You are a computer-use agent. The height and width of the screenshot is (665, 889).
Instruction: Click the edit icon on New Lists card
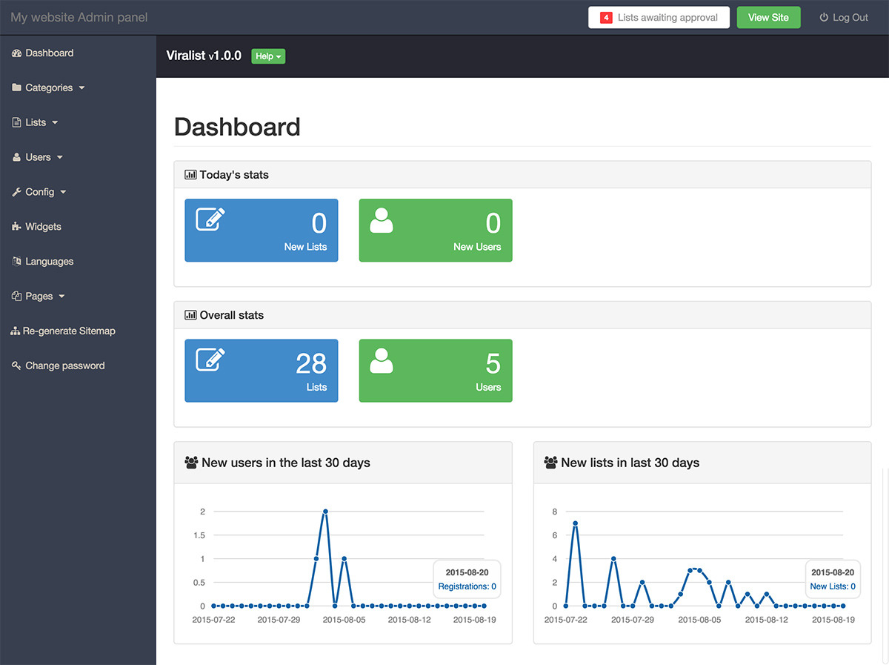[x=210, y=219]
